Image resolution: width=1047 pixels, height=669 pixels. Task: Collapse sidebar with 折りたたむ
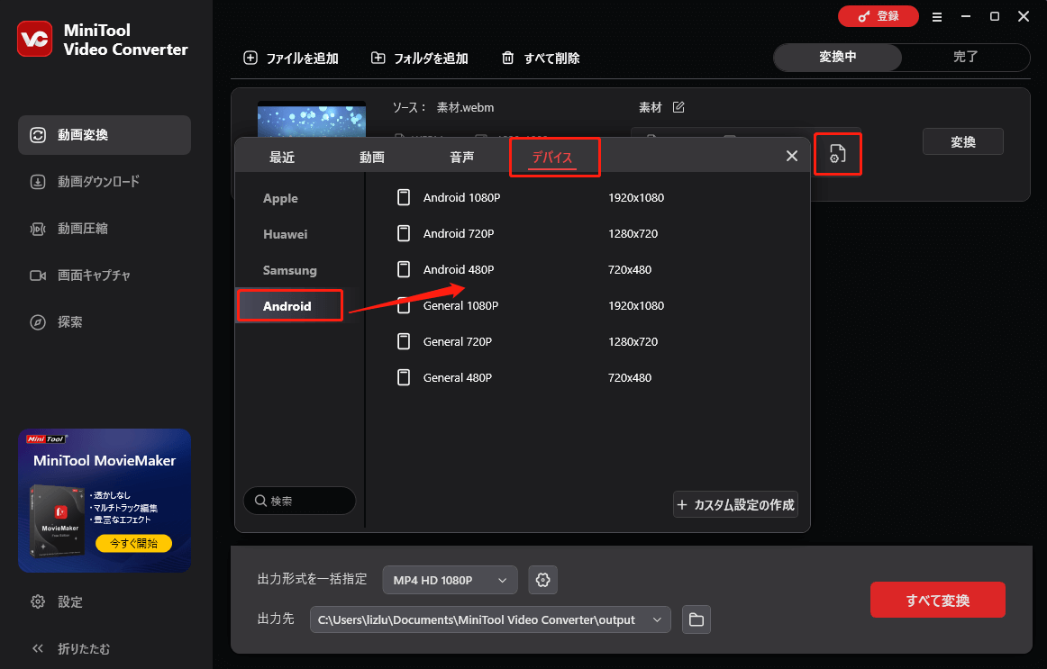click(x=70, y=648)
